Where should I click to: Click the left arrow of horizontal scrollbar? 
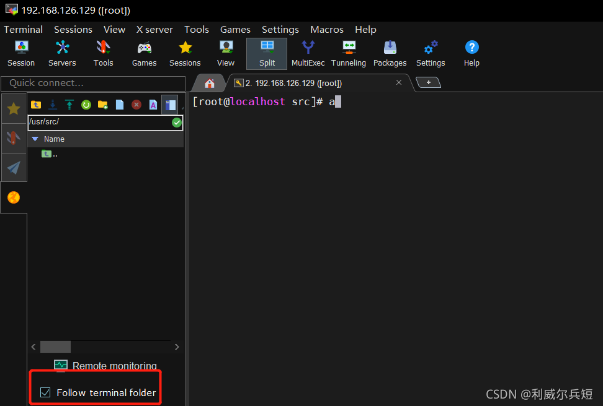click(x=33, y=347)
